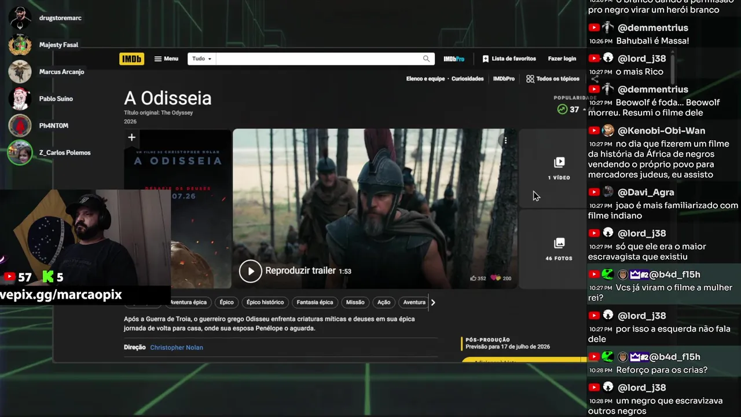The image size is (741, 417).
Task: Open the trailer three-dots options
Action: (505, 140)
